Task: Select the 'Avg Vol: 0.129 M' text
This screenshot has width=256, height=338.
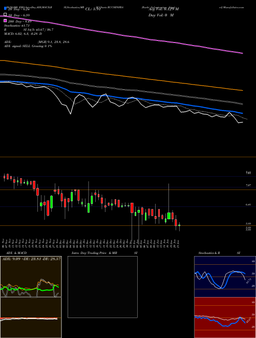Action: (163, 9)
